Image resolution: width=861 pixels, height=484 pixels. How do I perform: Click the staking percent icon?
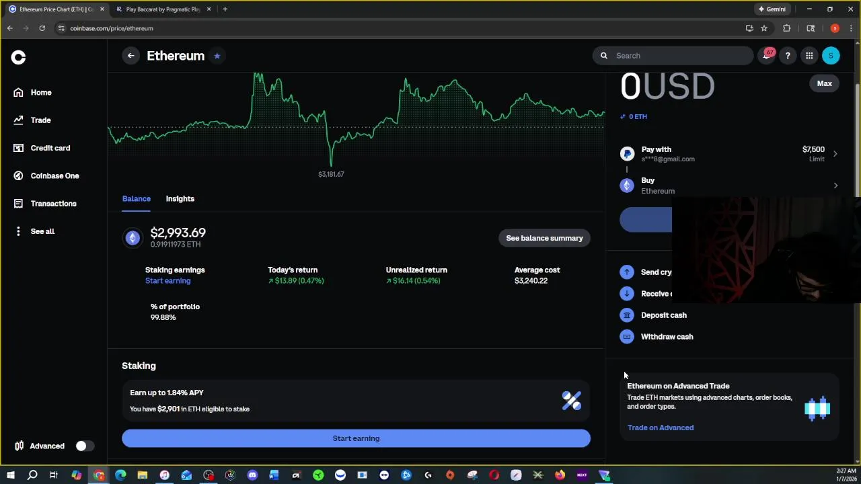tap(571, 401)
